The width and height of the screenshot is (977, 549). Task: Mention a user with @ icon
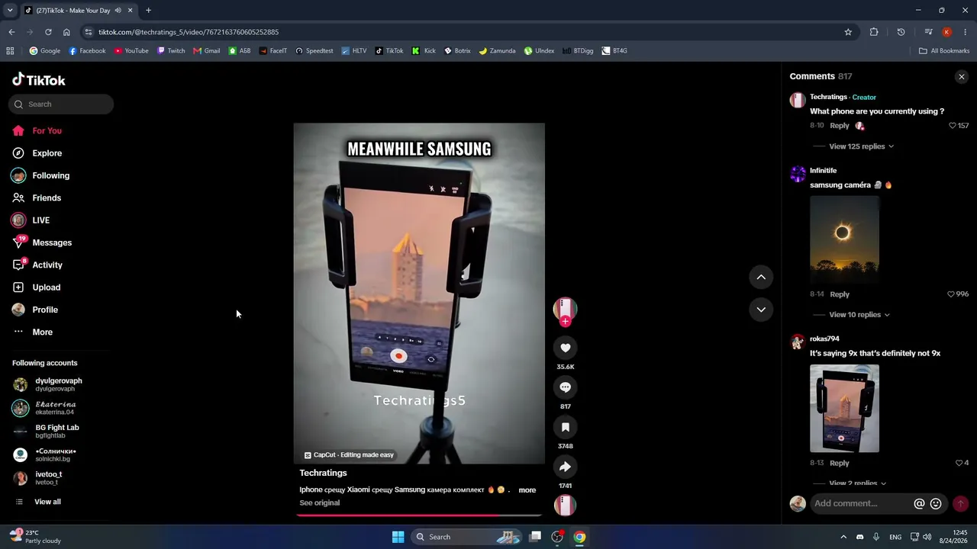click(919, 503)
